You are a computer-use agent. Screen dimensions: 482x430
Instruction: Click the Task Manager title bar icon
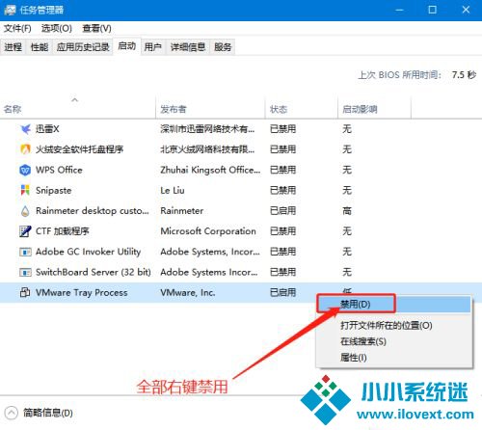[10, 10]
